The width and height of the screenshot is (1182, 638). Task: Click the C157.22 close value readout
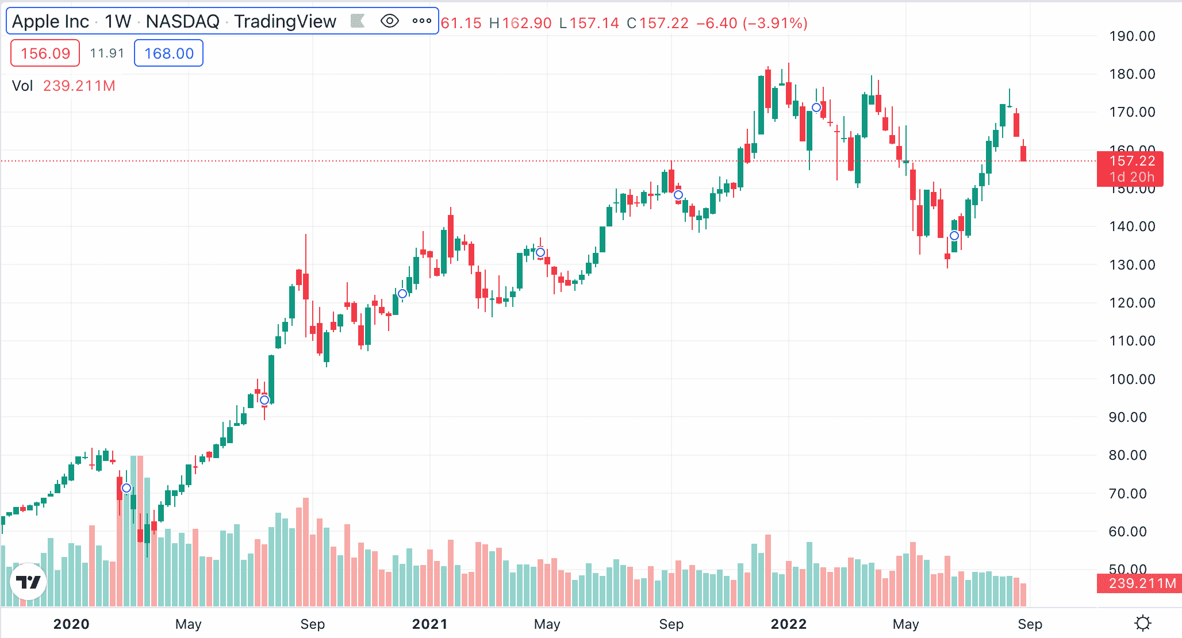pos(658,23)
